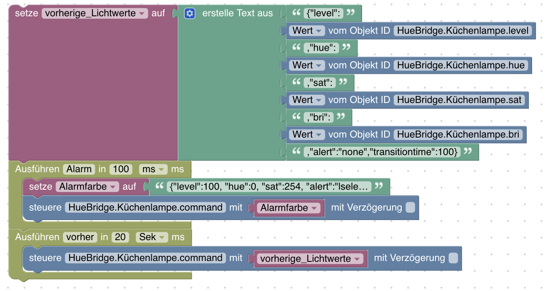Screen dimensions: 550x291
Task: Select the erstelle Text aus block label
Action: pyautogui.click(x=237, y=13)
